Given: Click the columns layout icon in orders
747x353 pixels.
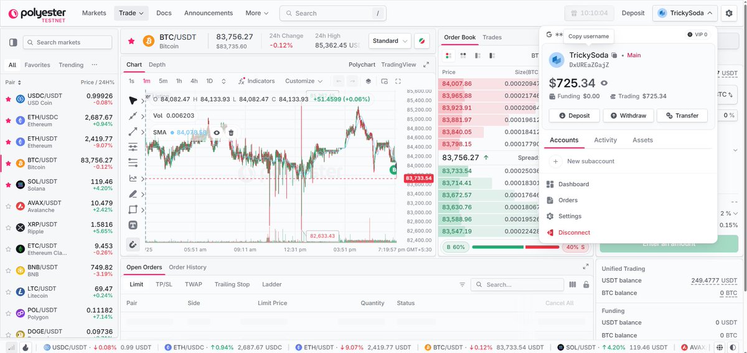Looking at the screenshot, I should (573, 285).
